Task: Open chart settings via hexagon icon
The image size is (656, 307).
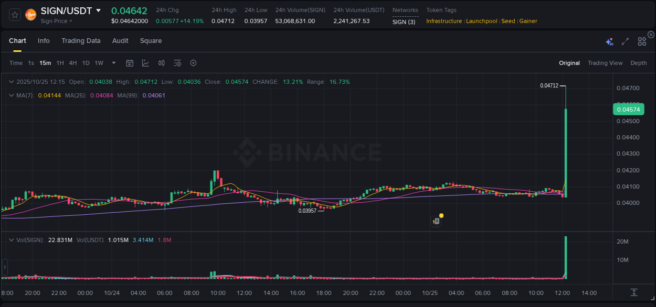Action: 193,63
